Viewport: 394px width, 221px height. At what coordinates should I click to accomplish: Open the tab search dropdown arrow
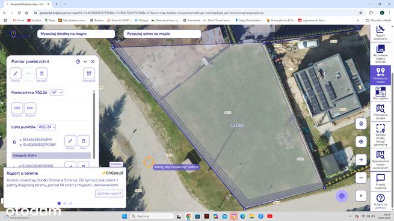pos(65,4)
